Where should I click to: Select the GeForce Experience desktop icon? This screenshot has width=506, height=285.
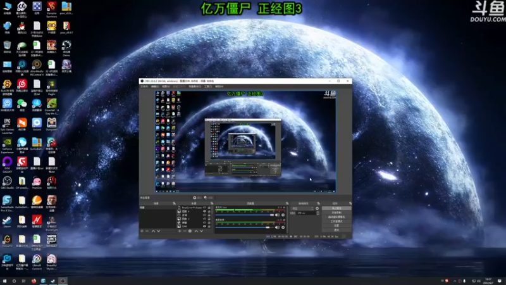point(7,146)
